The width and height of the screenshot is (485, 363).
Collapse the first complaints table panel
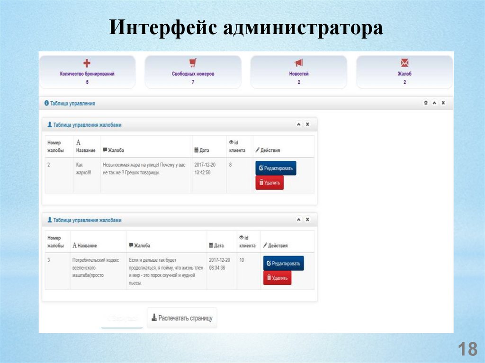click(299, 124)
